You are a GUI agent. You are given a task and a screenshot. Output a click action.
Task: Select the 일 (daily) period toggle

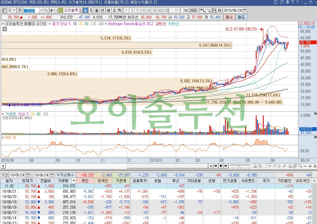click(x=86, y=10)
